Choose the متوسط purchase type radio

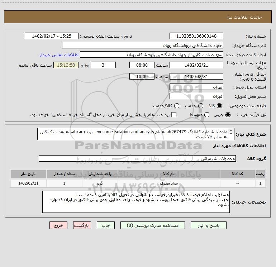click(207, 115)
